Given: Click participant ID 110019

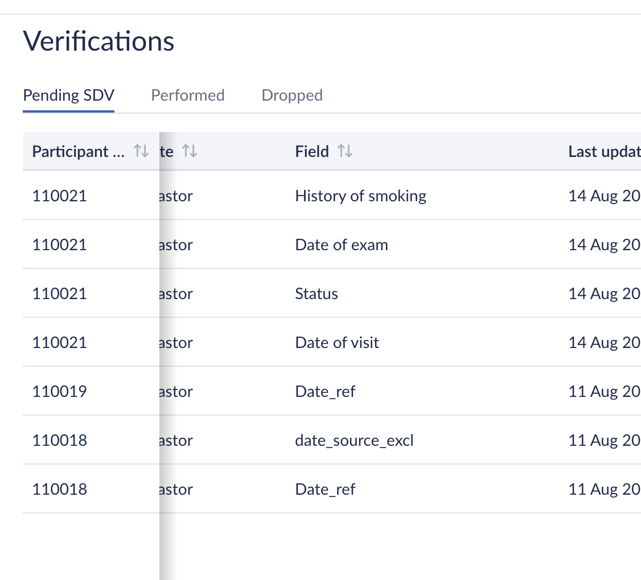Looking at the screenshot, I should pos(60,392).
